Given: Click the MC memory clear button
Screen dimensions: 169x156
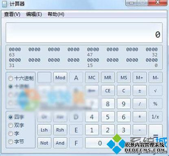Looking at the screenshot, I should click(92, 78).
